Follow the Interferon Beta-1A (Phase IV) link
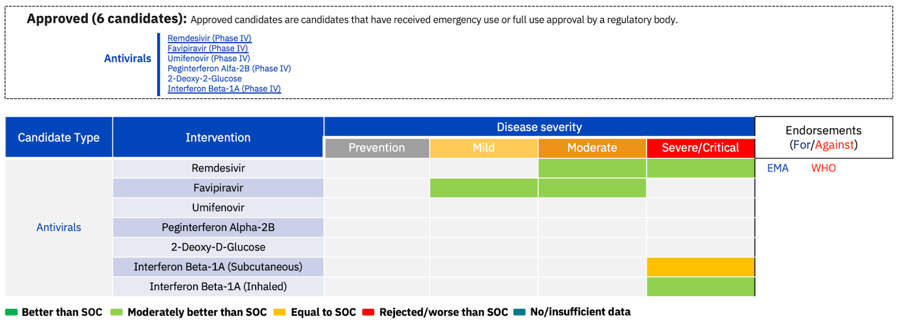Image resolution: width=899 pixels, height=327 pixels. [224, 89]
